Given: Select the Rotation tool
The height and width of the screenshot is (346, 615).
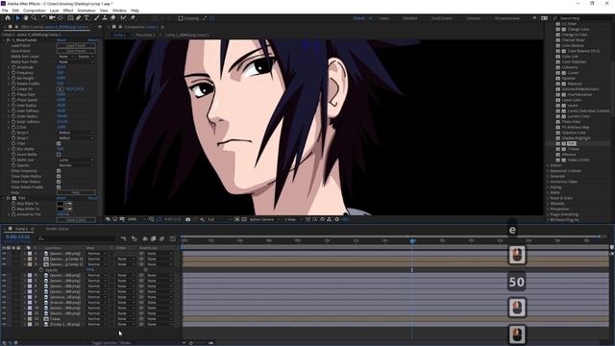Looking at the screenshot, I should pos(43,18).
